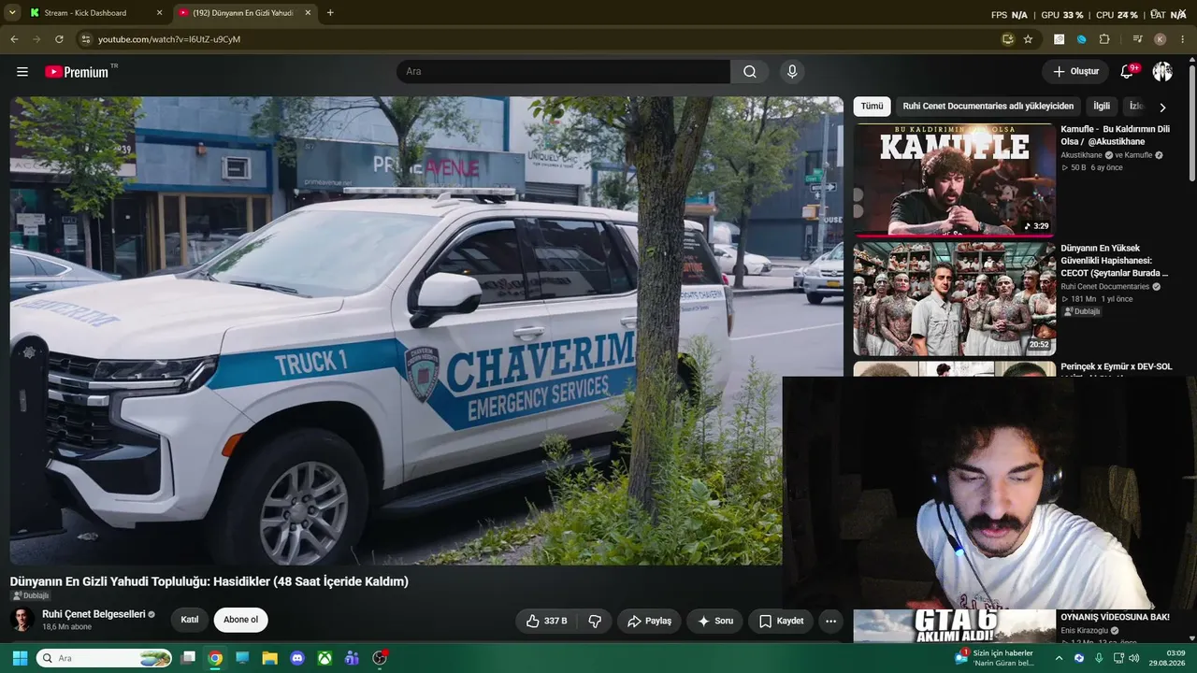Open the Ruhi Çenet channel avatar
This screenshot has width=1197, height=673.
[22, 619]
